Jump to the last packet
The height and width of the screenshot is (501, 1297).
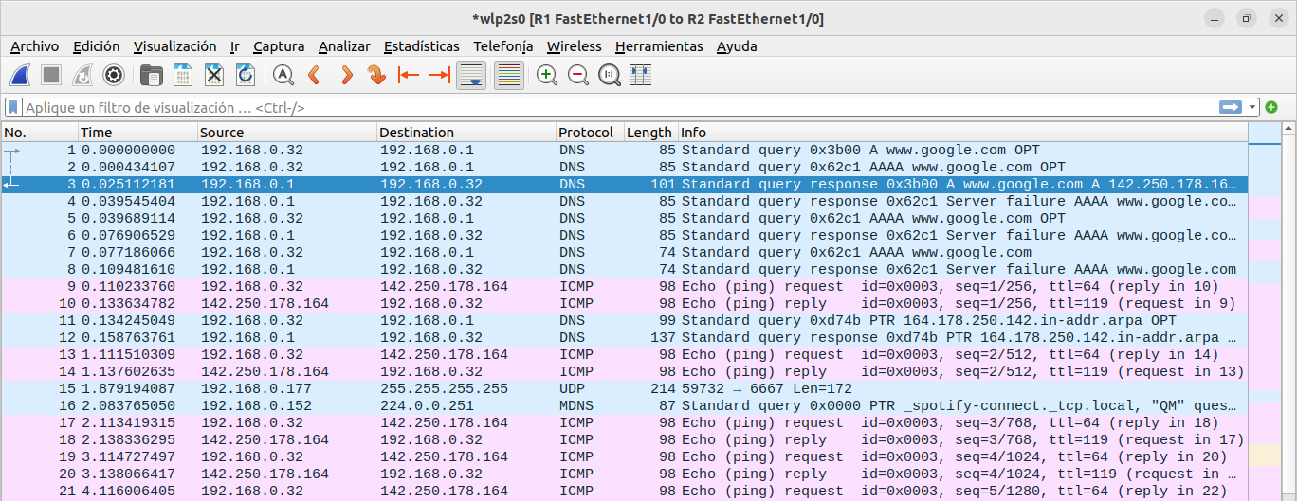[440, 75]
